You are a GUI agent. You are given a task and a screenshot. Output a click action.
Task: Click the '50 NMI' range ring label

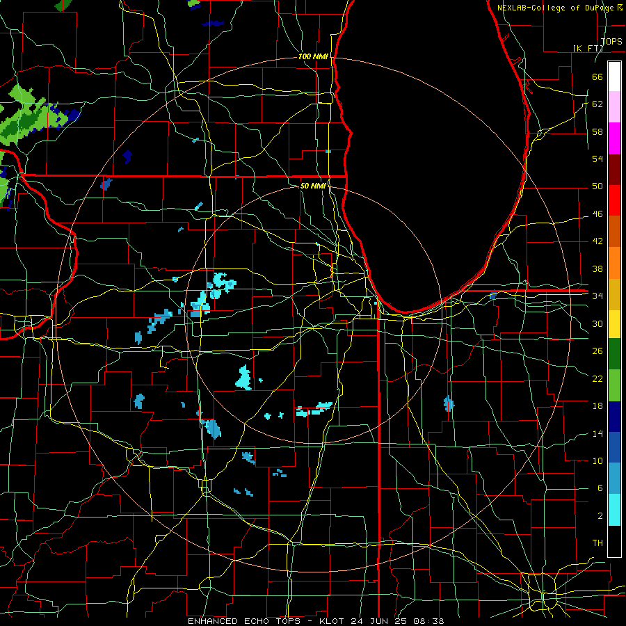click(313, 186)
